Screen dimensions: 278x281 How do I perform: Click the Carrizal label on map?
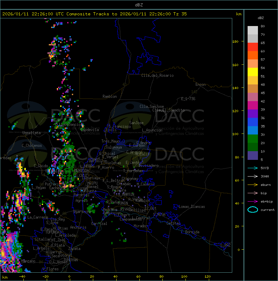pos(99,224)
